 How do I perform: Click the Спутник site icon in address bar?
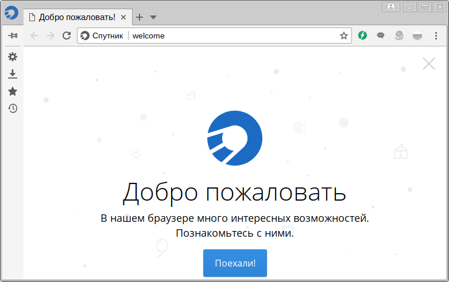85,36
